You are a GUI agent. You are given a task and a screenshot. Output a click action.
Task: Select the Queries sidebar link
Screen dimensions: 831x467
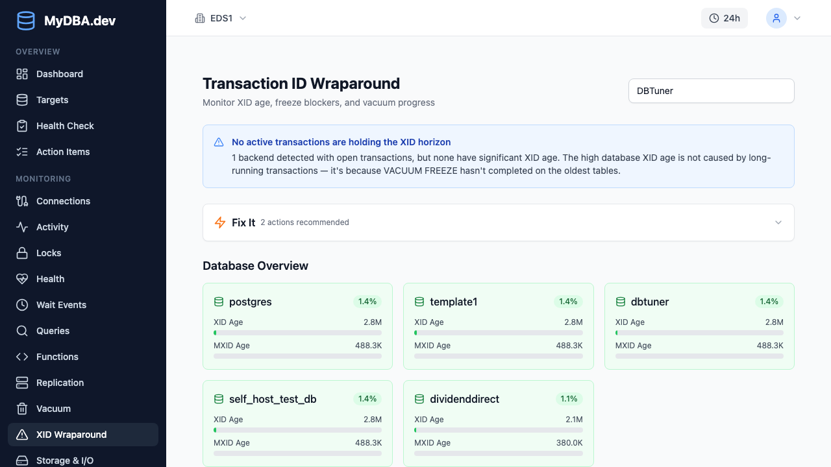83,331
